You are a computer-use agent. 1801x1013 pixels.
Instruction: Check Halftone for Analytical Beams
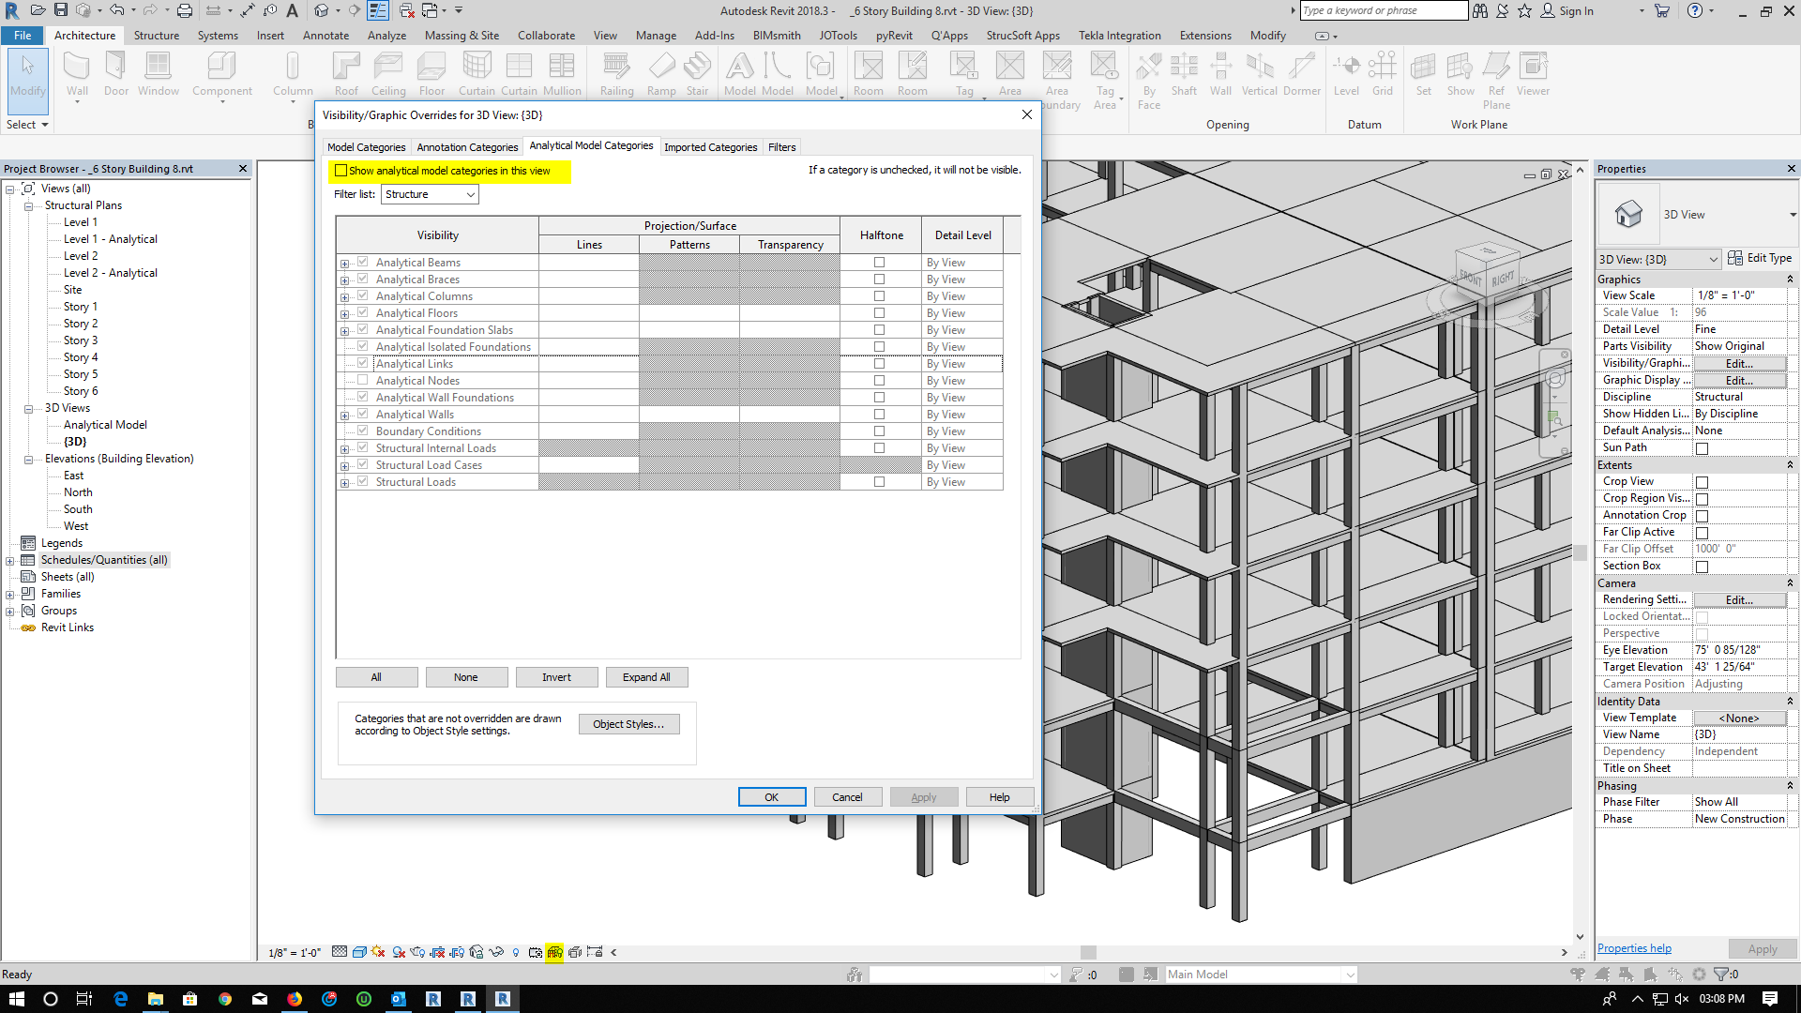click(x=879, y=262)
